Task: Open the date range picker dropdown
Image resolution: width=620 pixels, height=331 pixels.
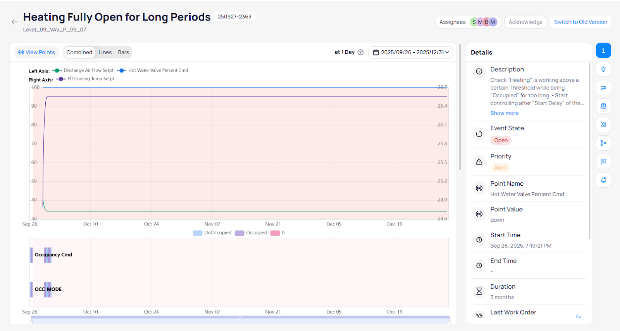Action: pyautogui.click(x=410, y=52)
